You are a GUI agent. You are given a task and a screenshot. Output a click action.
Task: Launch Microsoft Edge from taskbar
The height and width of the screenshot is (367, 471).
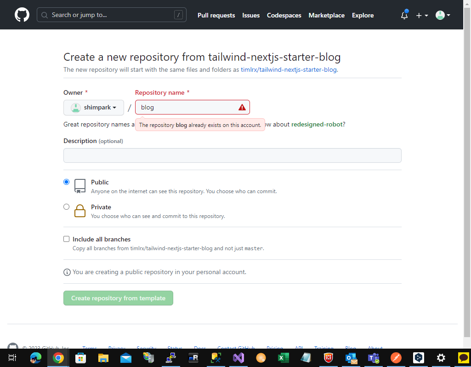[x=35, y=358]
